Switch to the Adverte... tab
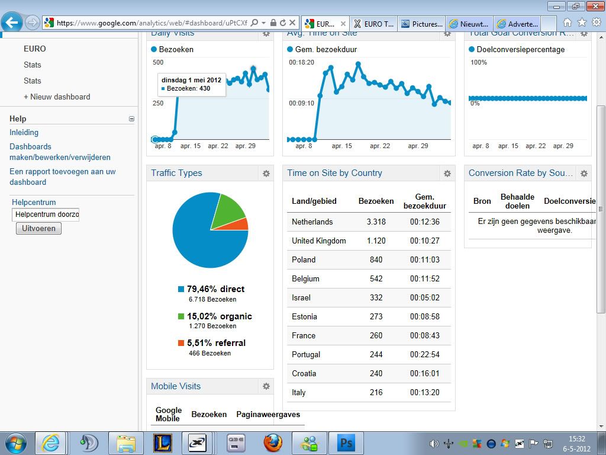The width and height of the screenshot is (606, 455). click(517, 24)
